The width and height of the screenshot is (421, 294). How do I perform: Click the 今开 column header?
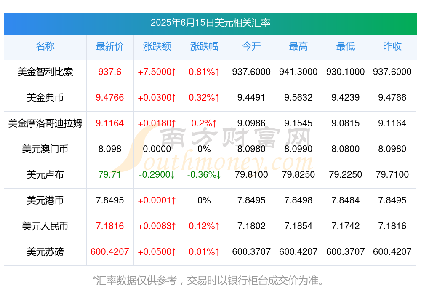251,46
